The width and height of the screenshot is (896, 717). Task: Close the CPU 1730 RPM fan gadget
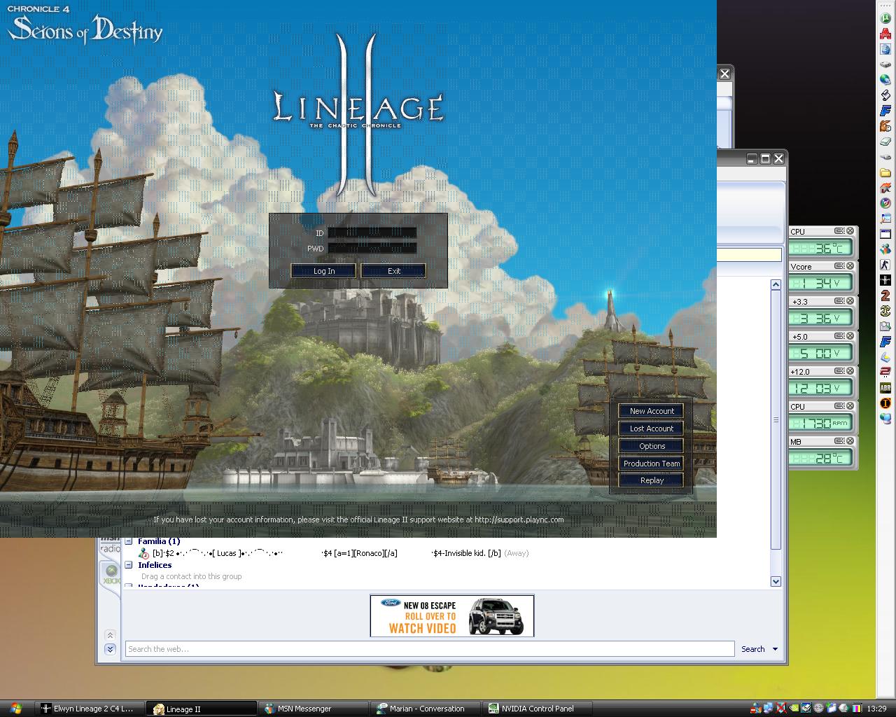point(850,406)
